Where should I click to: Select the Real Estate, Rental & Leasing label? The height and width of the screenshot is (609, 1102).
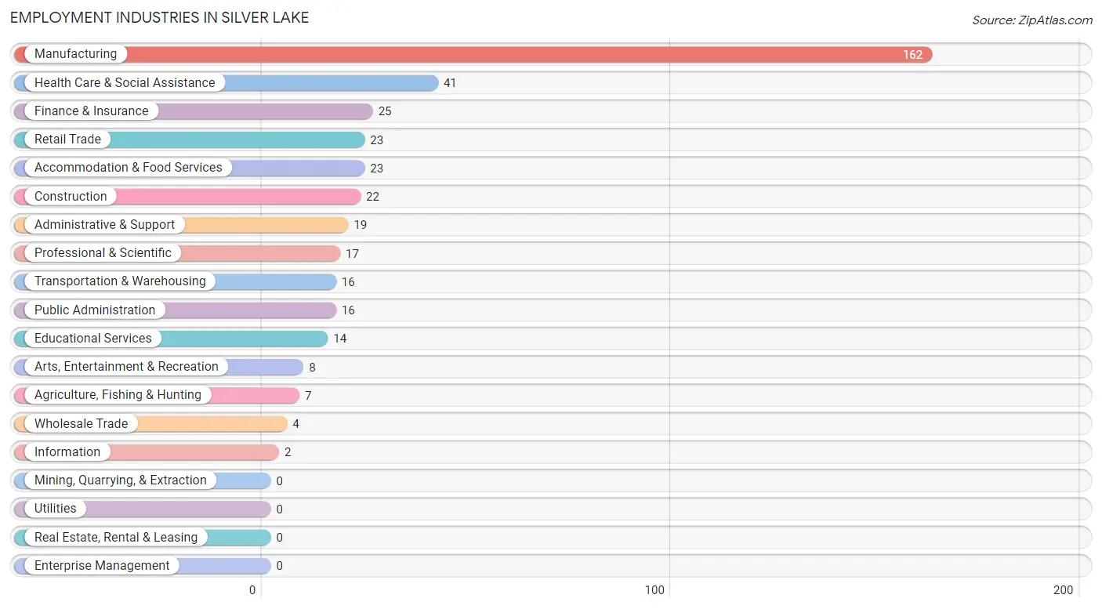(116, 537)
